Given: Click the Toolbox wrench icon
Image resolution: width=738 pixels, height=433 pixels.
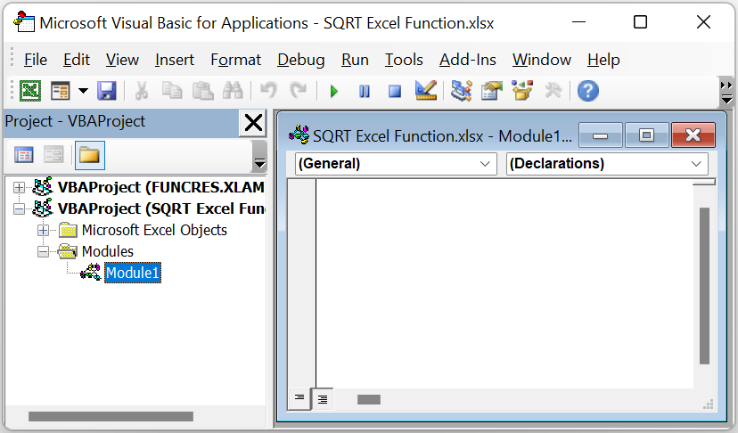Looking at the screenshot, I should point(553,90).
